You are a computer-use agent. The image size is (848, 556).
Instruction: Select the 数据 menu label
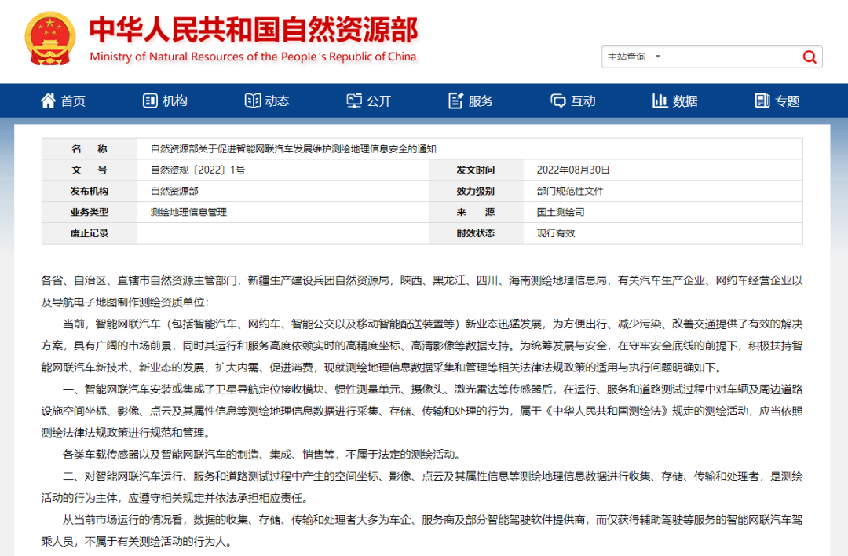click(685, 101)
